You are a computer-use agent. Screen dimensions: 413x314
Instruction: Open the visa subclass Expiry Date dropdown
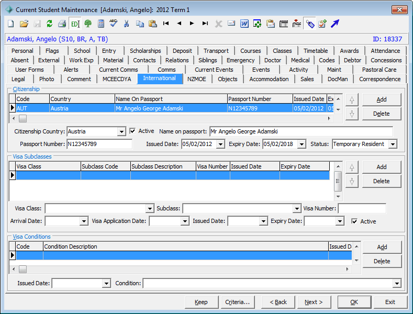(340, 221)
